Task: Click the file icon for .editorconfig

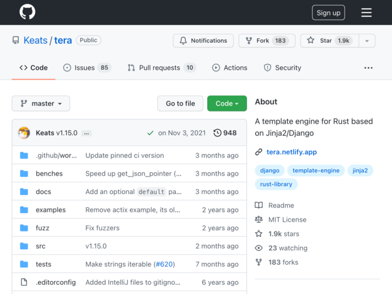Action: 24,282
